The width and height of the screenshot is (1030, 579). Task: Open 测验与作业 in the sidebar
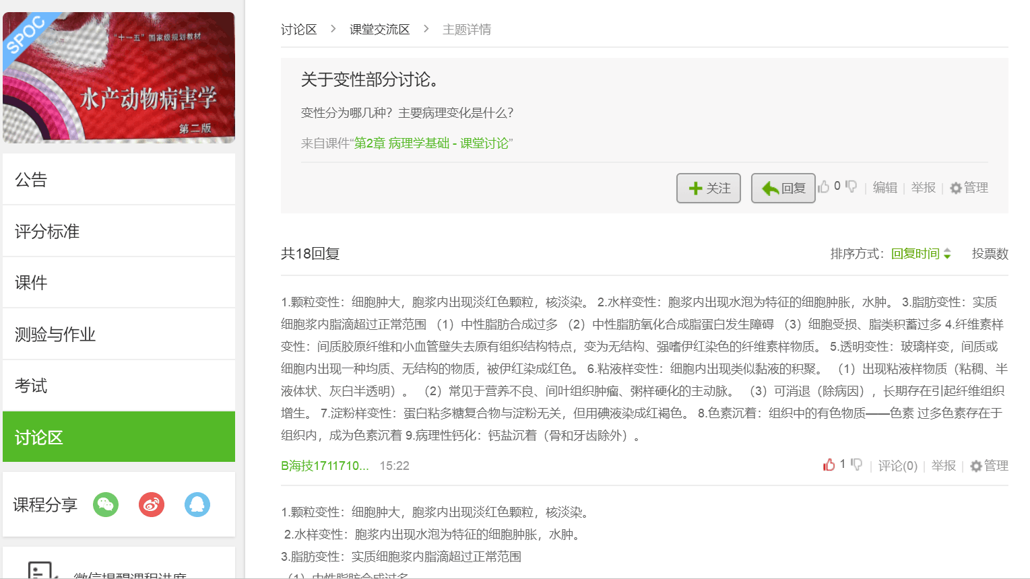[119, 334]
